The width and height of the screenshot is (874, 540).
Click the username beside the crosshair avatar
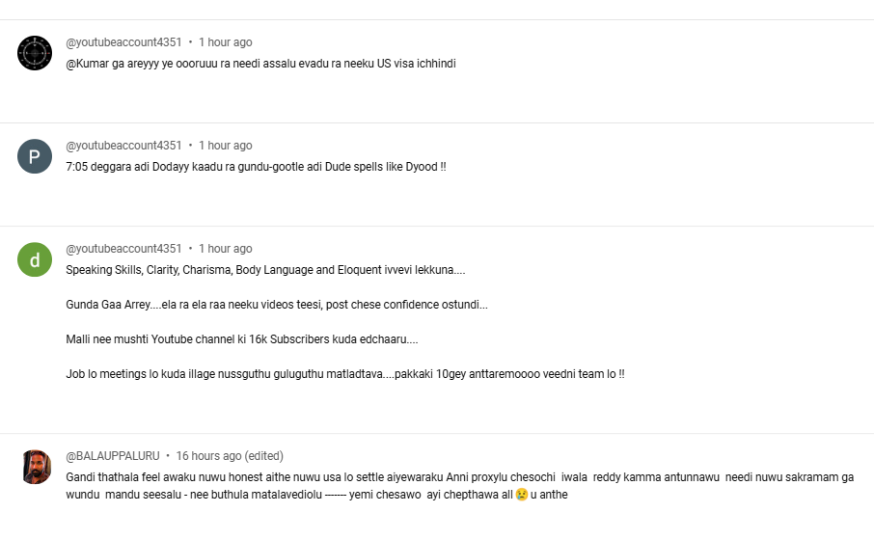click(123, 42)
